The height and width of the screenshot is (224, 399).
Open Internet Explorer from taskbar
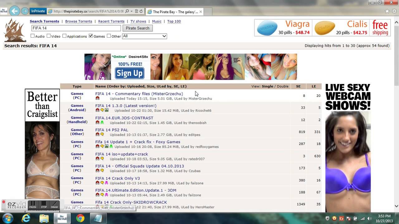click(x=26, y=218)
